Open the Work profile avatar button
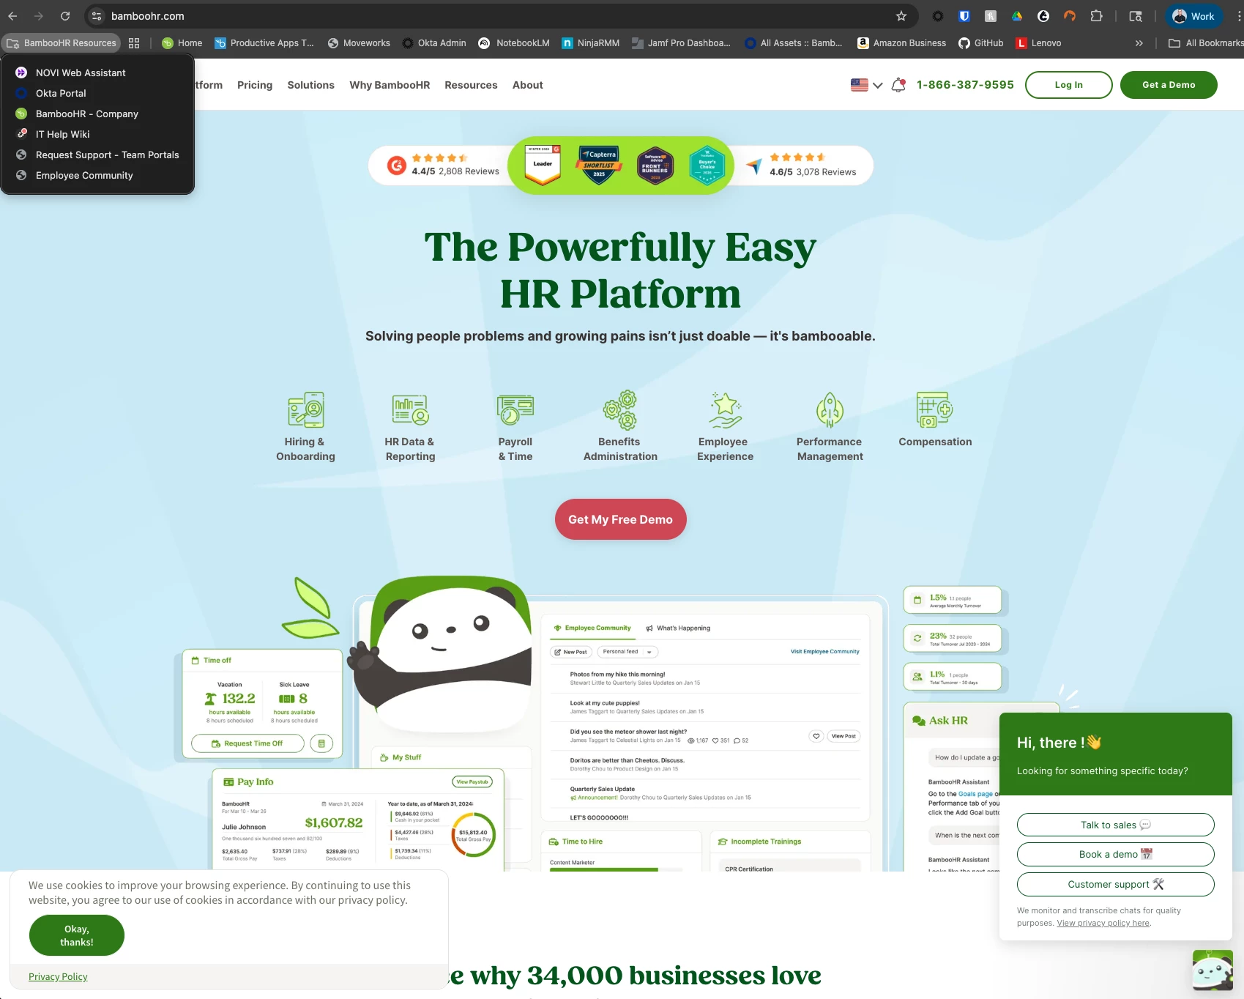Image resolution: width=1244 pixels, height=999 pixels. coord(1193,16)
